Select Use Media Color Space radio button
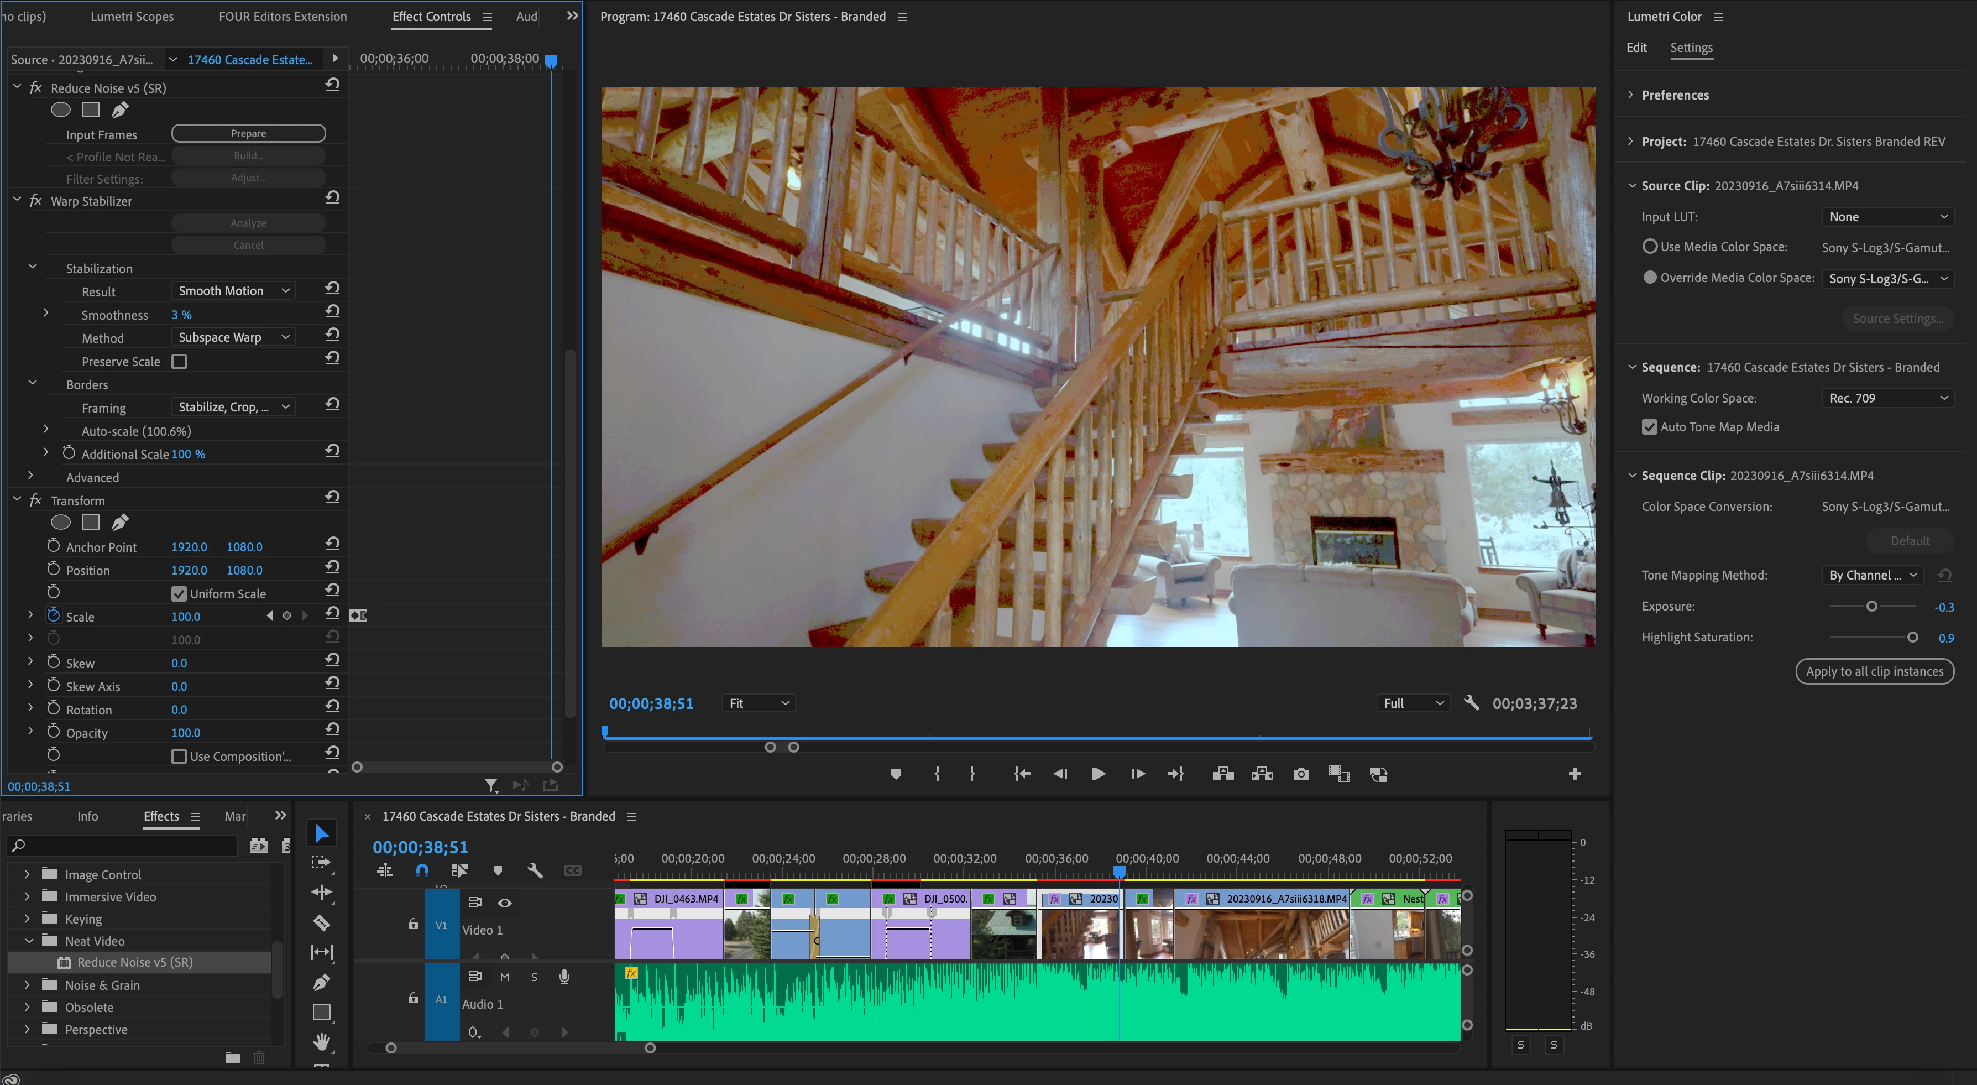 point(1649,247)
